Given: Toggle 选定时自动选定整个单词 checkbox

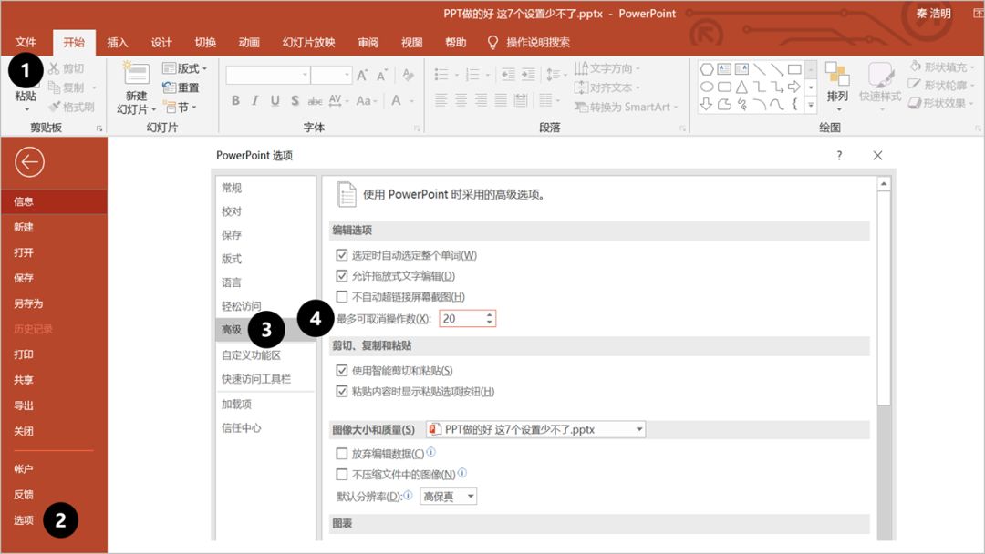Looking at the screenshot, I should (342, 255).
